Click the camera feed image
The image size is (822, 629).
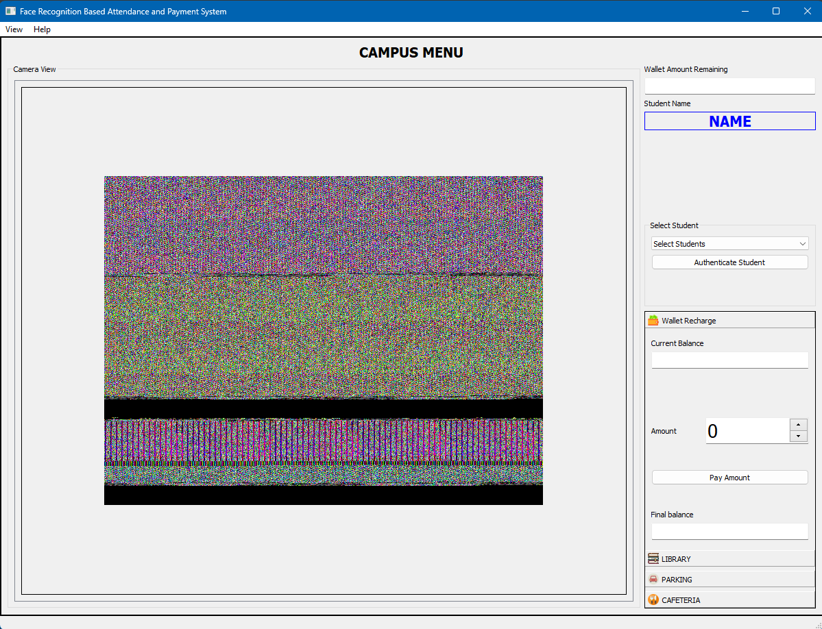coord(324,341)
